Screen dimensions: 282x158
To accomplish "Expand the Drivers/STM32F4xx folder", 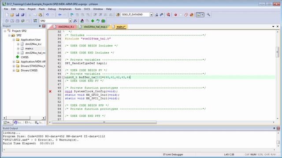I will 14,66.
